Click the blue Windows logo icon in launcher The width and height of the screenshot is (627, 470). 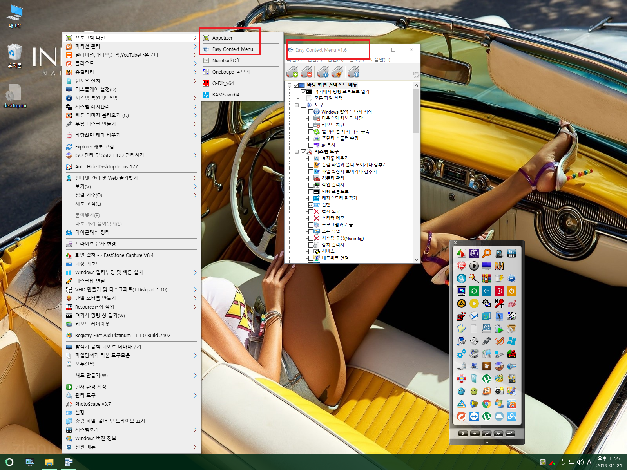(512, 341)
